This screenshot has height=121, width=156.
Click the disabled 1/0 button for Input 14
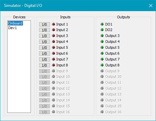click(44, 100)
